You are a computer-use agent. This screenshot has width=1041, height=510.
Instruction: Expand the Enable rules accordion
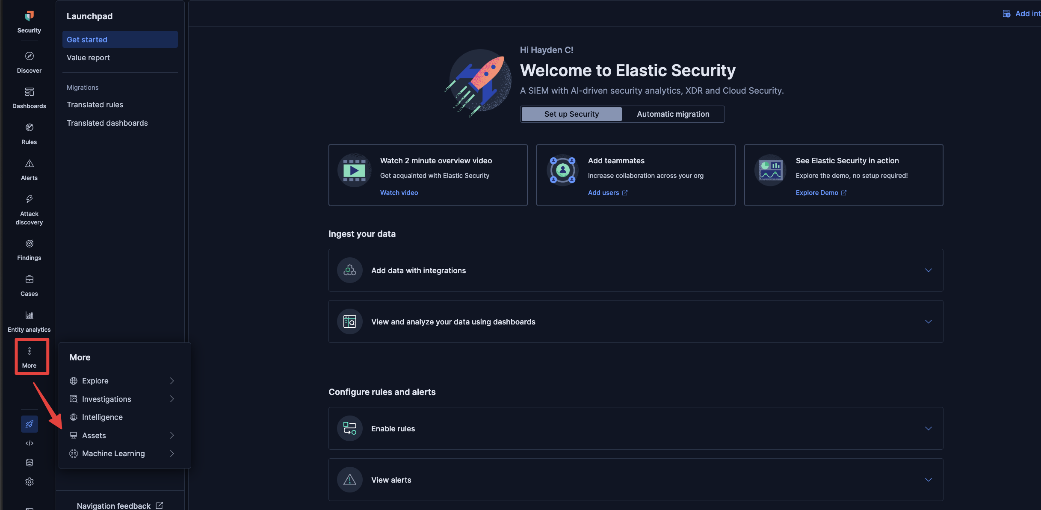tap(928, 428)
